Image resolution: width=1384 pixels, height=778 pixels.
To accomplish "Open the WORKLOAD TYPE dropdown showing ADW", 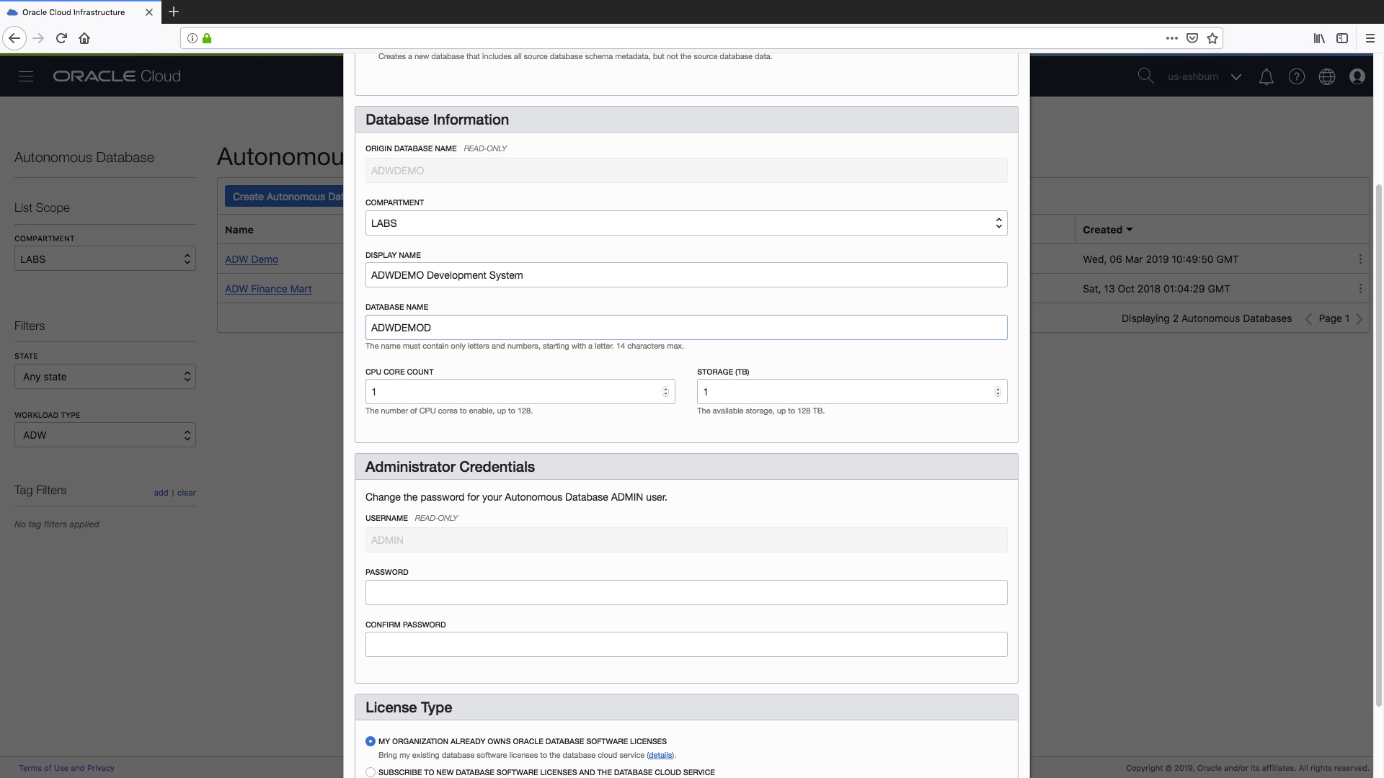I will tap(104, 435).
